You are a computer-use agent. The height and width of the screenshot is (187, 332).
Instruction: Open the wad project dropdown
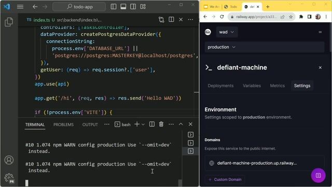(227, 32)
